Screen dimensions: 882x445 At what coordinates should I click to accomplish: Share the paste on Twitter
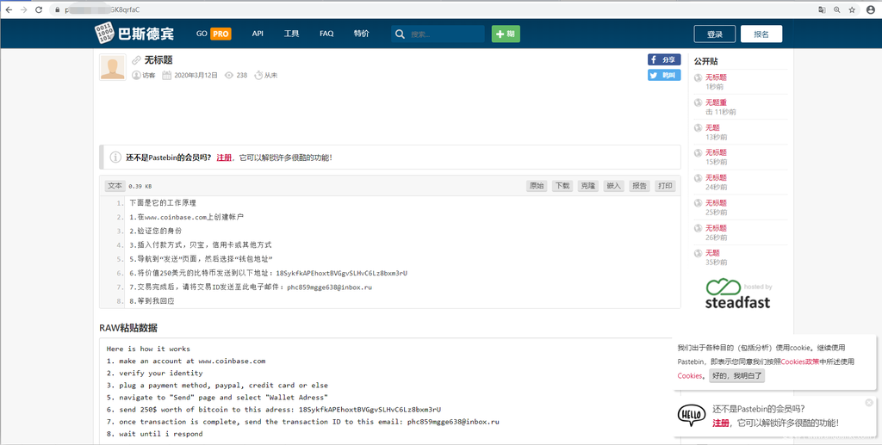[x=664, y=75]
